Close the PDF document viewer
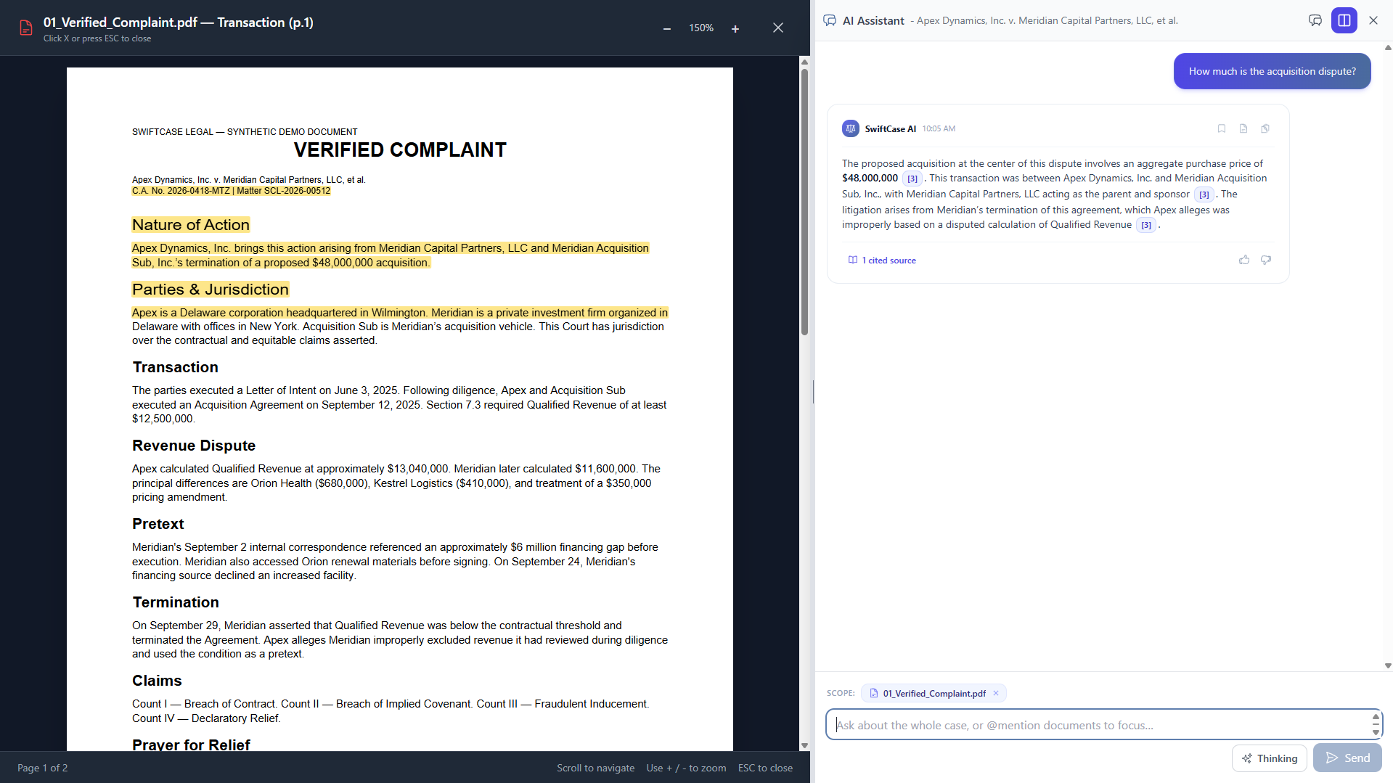The image size is (1393, 783). click(778, 28)
